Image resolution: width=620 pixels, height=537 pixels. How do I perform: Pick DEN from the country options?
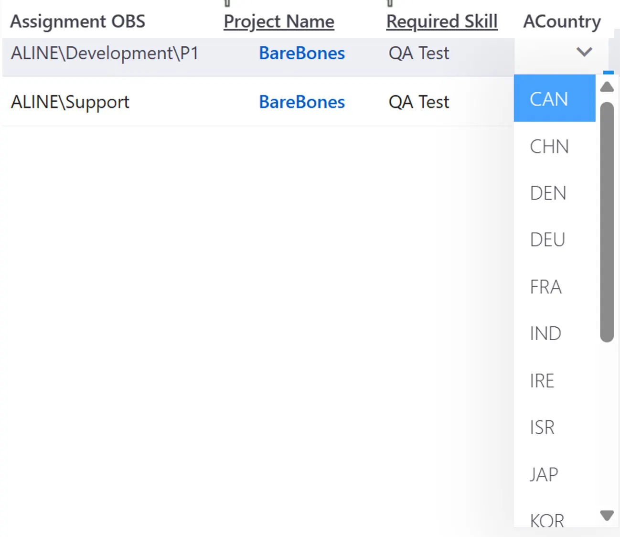(x=555, y=193)
